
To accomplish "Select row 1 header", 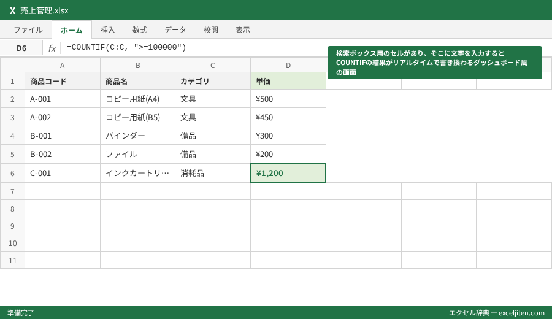I will pos(12,81).
